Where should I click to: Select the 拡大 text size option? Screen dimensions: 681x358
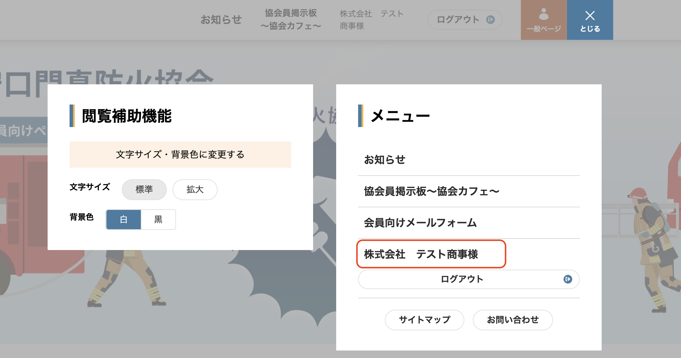point(195,189)
